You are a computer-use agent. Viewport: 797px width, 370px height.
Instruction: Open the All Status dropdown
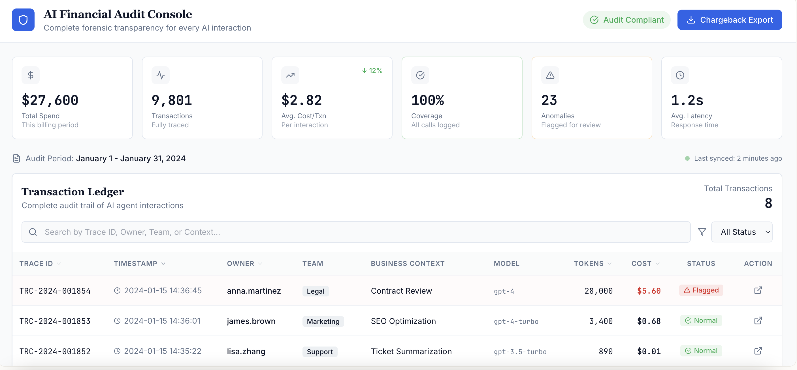741,232
